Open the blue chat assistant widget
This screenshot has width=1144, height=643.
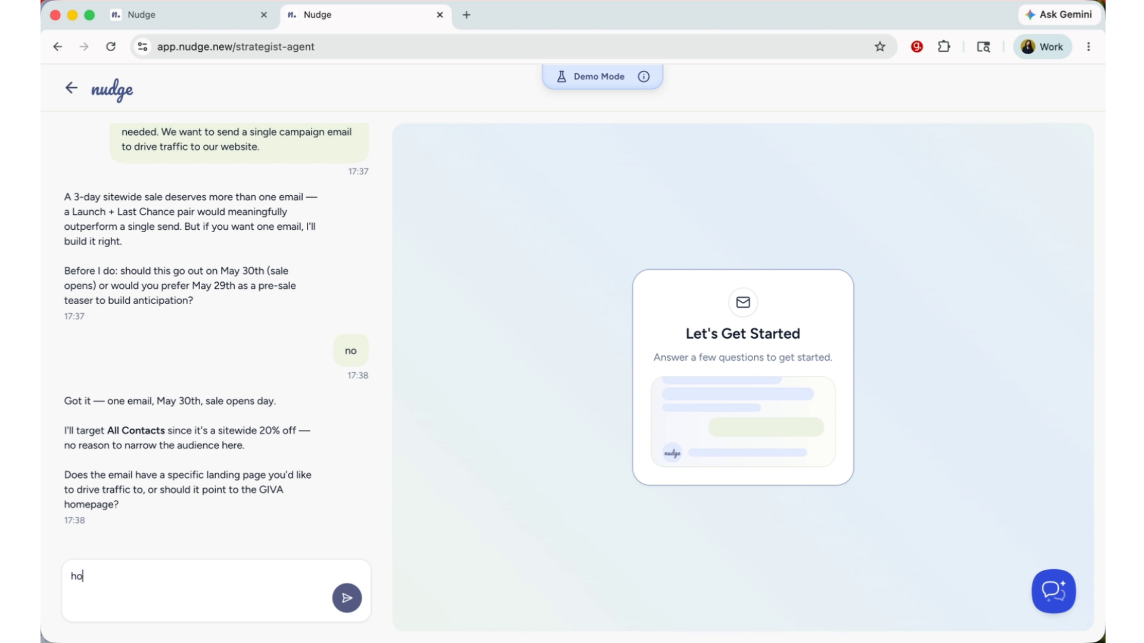click(1053, 591)
